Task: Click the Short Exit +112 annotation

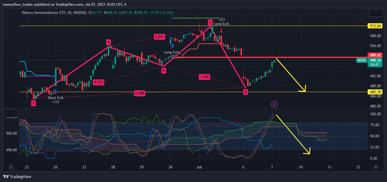Action: (55, 100)
